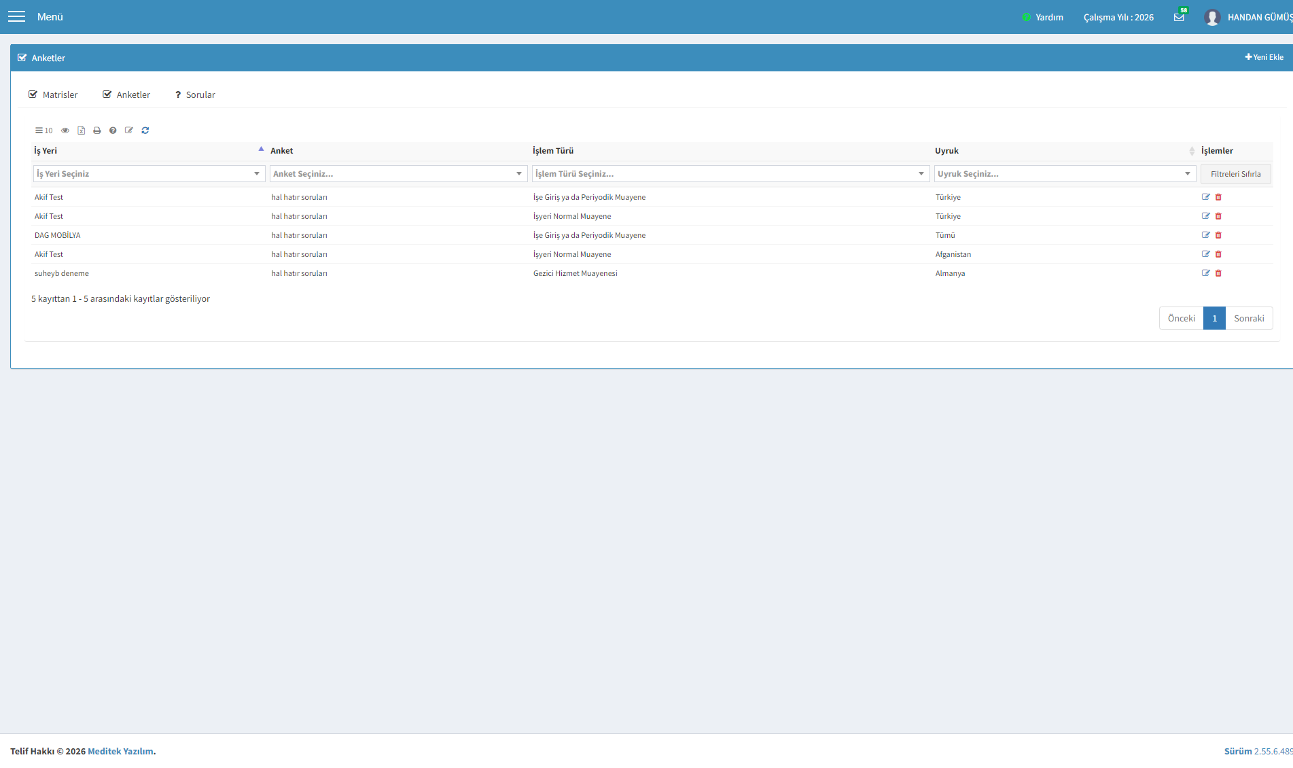The height and width of the screenshot is (768, 1293).
Task: Click Yeni Ekle to add a survey
Action: click(1264, 57)
